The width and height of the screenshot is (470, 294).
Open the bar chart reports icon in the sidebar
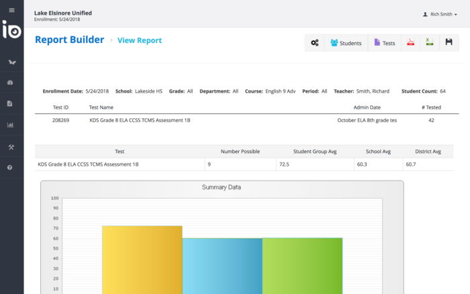point(10,124)
